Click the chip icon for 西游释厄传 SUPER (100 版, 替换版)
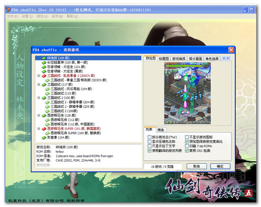The width and height of the screenshot is (261, 207). [47, 133]
